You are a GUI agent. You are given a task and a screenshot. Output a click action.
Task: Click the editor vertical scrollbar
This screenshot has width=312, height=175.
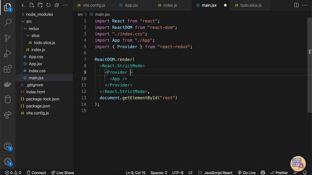coord(310,66)
